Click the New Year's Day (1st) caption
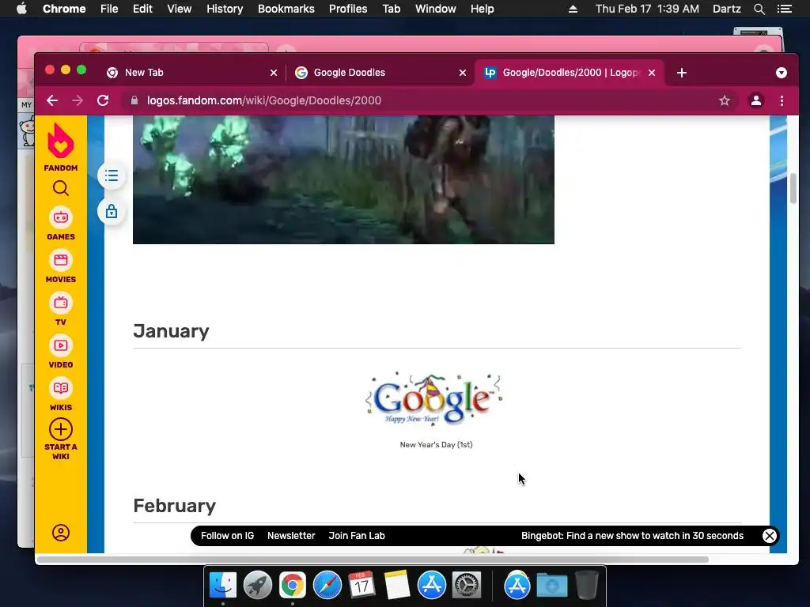 tap(436, 444)
